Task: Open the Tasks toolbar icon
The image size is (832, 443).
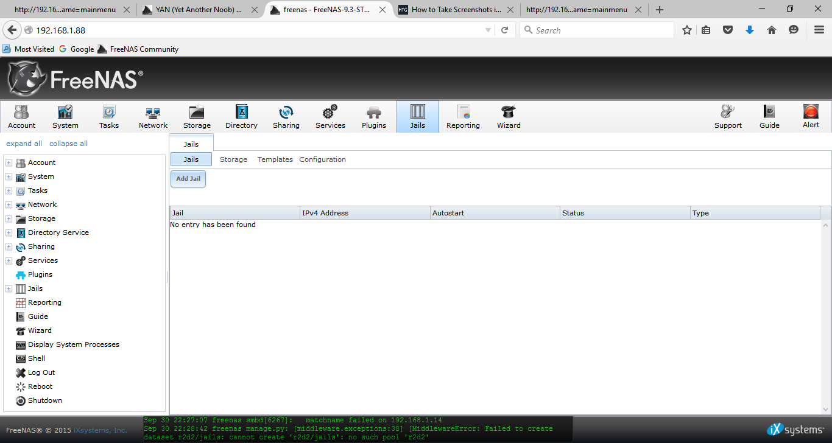Action: pos(109,116)
